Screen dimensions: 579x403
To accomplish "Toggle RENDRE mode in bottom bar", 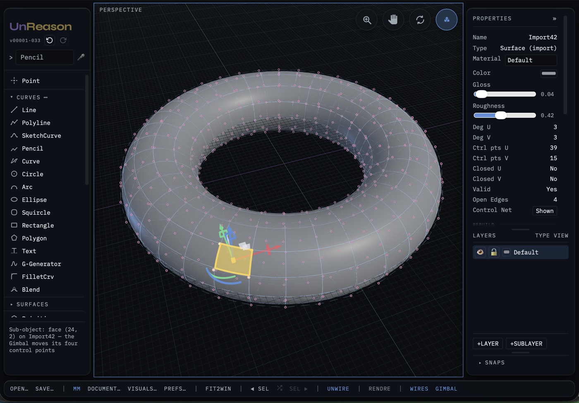I will coord(379,389).
